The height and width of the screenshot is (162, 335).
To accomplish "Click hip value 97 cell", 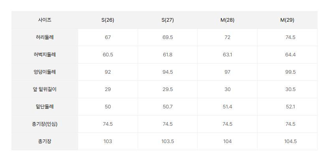I will tap(227, 72).
